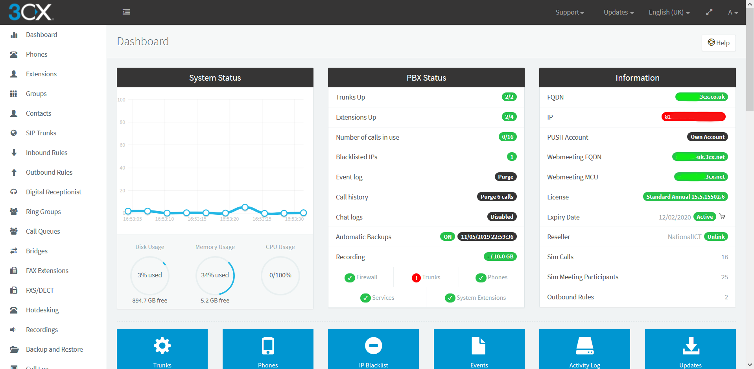Click the backup date 11/05/2019 22:59:36 badge

tap(487, 237)
